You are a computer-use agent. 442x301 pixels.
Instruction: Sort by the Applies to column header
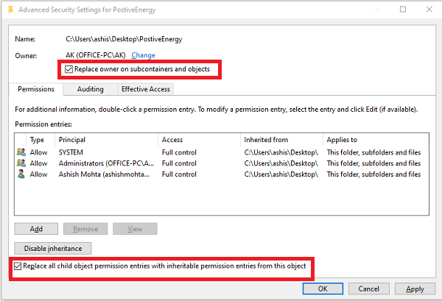tap(372, 139)
